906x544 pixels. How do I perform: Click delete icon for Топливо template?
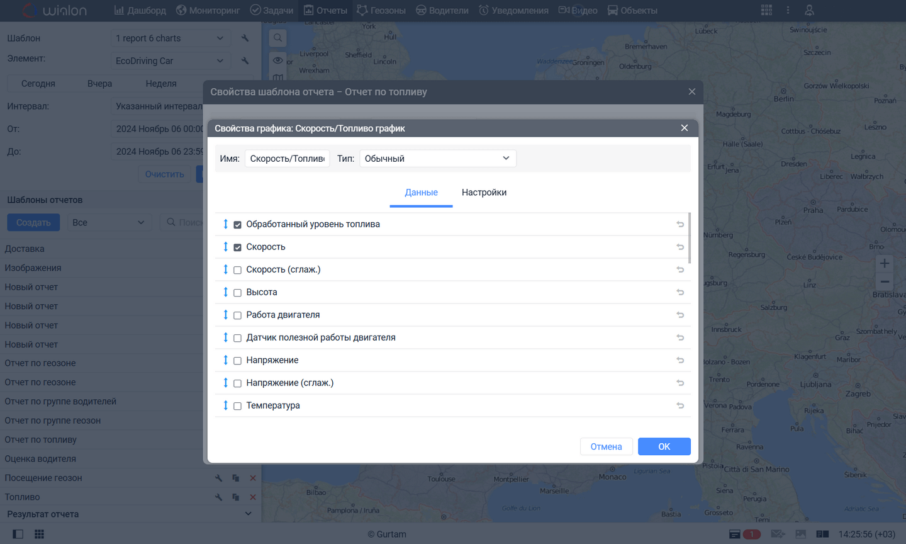(253, 497)
